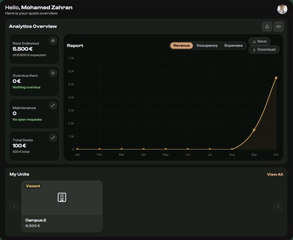Click the Report chart title
Image resolution: width=293 pixels, height=240 pixels.
tap(75, 46)
